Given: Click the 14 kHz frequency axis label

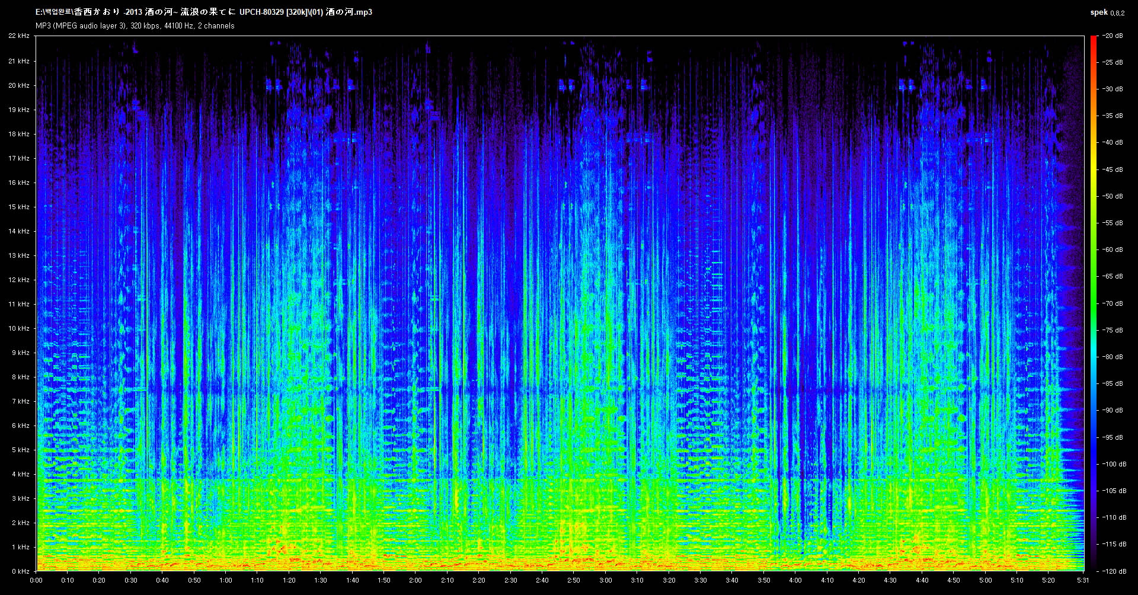Looking at the screenshot, I should (x=19, y=231).
